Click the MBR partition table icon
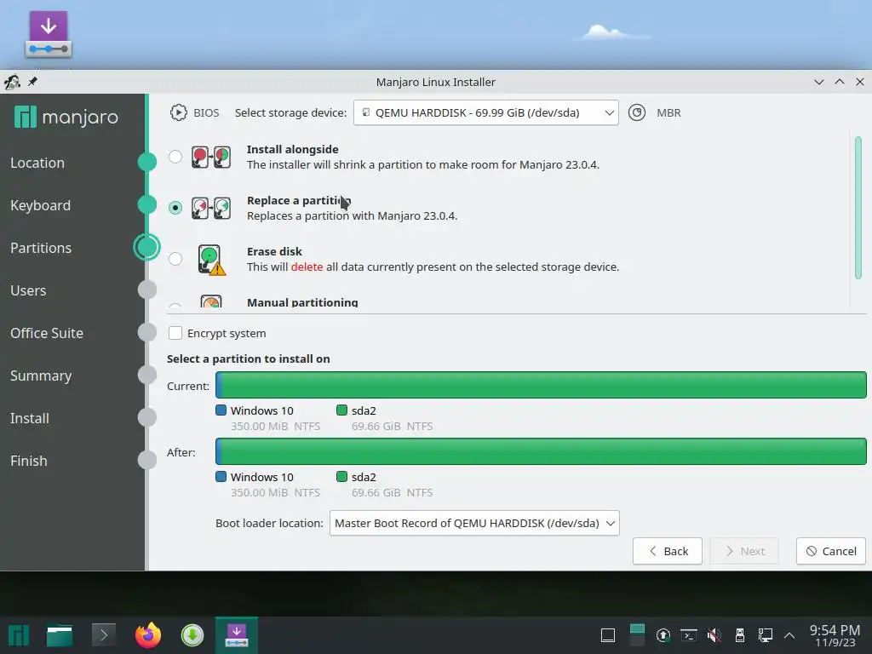The image size is (872, 654). tap(637, 112)
